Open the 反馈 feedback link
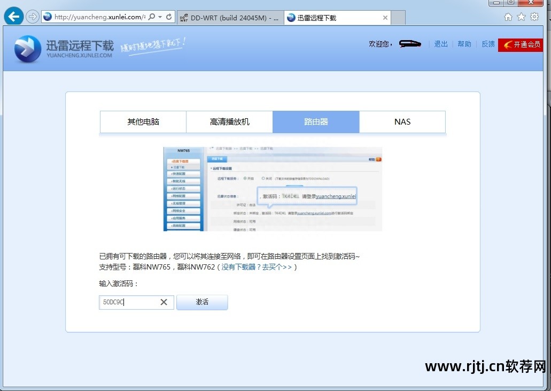Screen dimensions: 551x391 488,44
